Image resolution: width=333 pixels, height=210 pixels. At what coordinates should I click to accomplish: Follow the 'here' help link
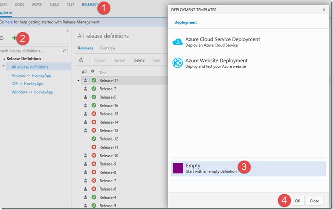pyautogui.click(x=9, y=22)
